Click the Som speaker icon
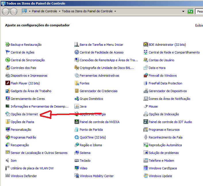Image resolution: width=203 pixels, height=186 pixels. pyautogui.click(x=8, y=160)
